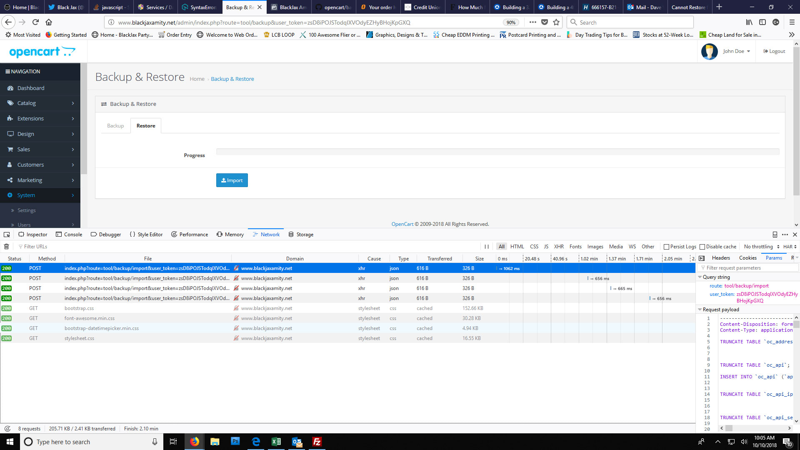
Task: Open Task View icon on taskbar
Action: [x=173, y=442]
